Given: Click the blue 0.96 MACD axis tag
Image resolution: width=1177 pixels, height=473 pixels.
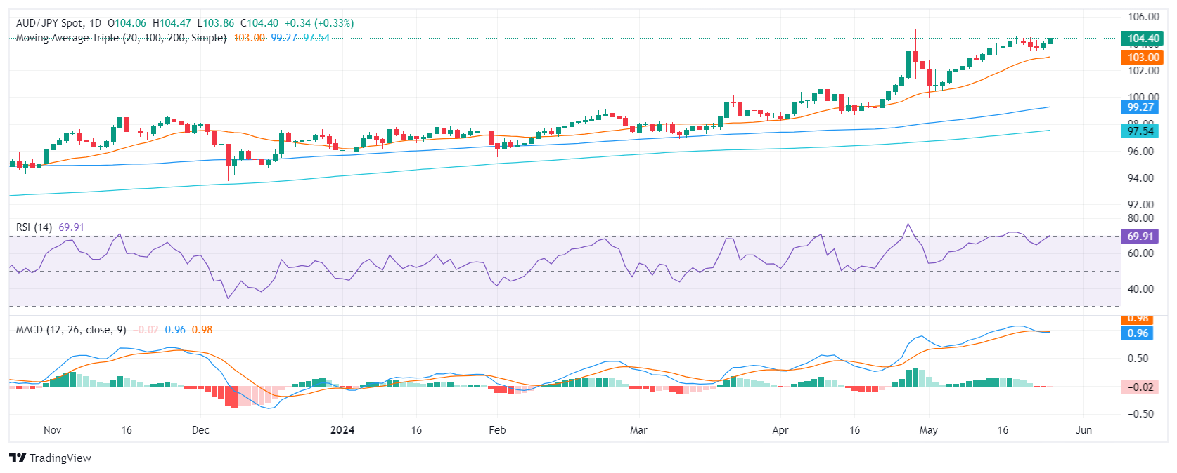Looking at the screenshot, I should [1138, 333].
